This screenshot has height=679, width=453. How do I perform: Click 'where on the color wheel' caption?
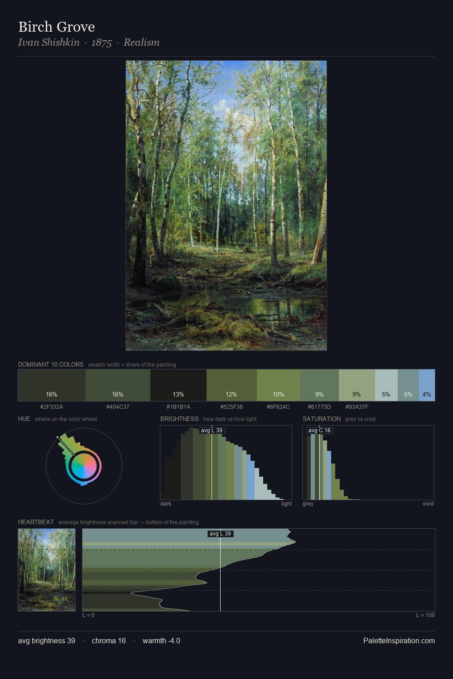pyautogui.click(x=66, y=419)
